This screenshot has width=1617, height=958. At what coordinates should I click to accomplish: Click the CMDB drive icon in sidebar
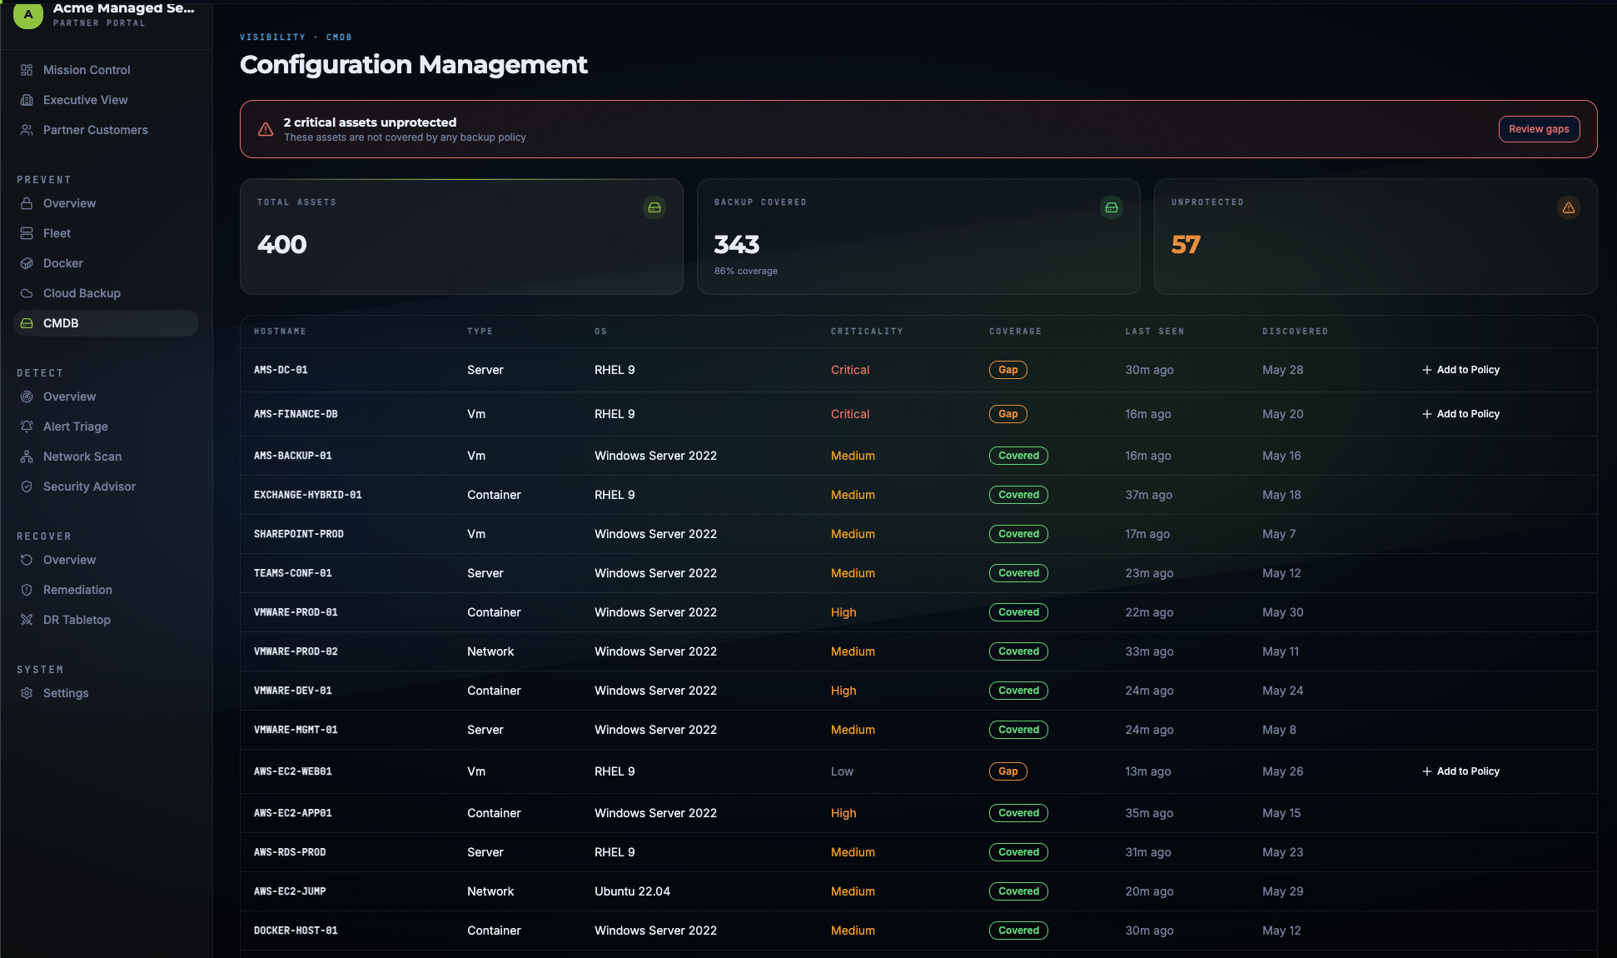pyautogui.click(x=27, y=323)
